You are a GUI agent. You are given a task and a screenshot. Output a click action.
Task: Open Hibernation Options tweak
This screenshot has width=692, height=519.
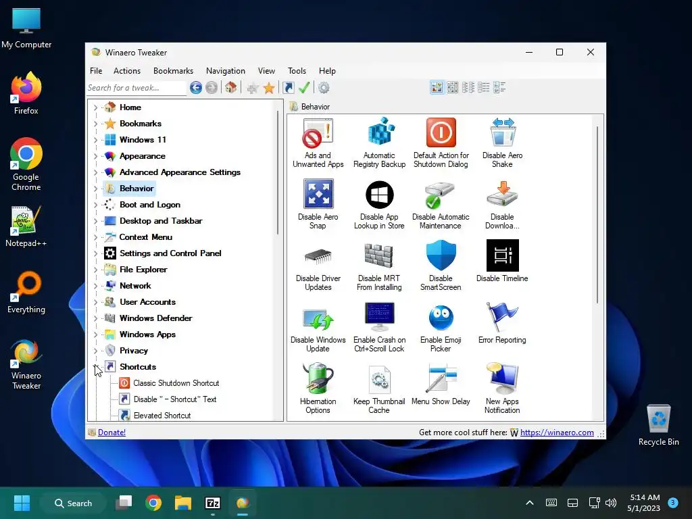(318, 389)
